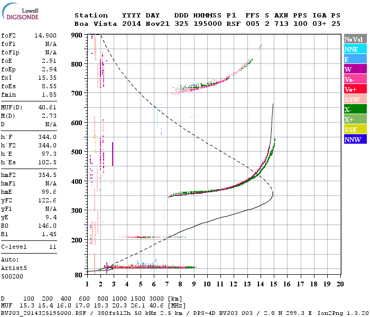Select the X+ light green legend swatch
Viewport: 370px width, 317px height.
point(355,119)
